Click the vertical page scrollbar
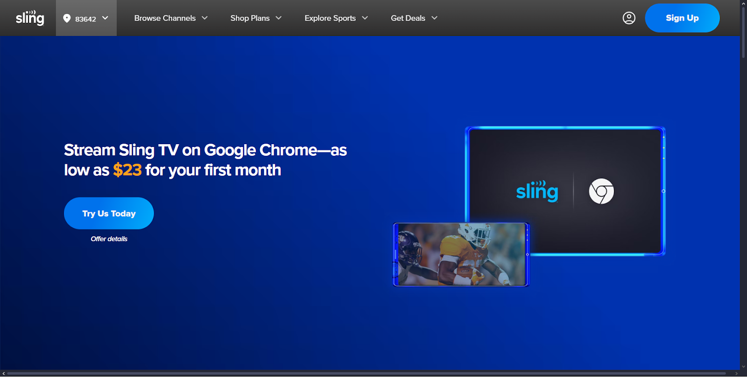Viewport: 747px width, 377px height. coord(743,33)
